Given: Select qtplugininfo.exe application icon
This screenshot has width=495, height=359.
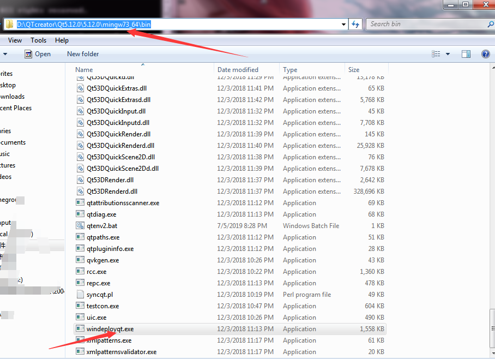Looking at the screenshot, I should [80, 249].
